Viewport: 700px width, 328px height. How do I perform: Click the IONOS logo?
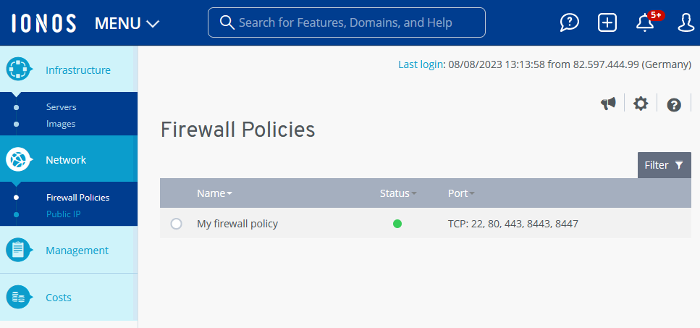point(43,23)
